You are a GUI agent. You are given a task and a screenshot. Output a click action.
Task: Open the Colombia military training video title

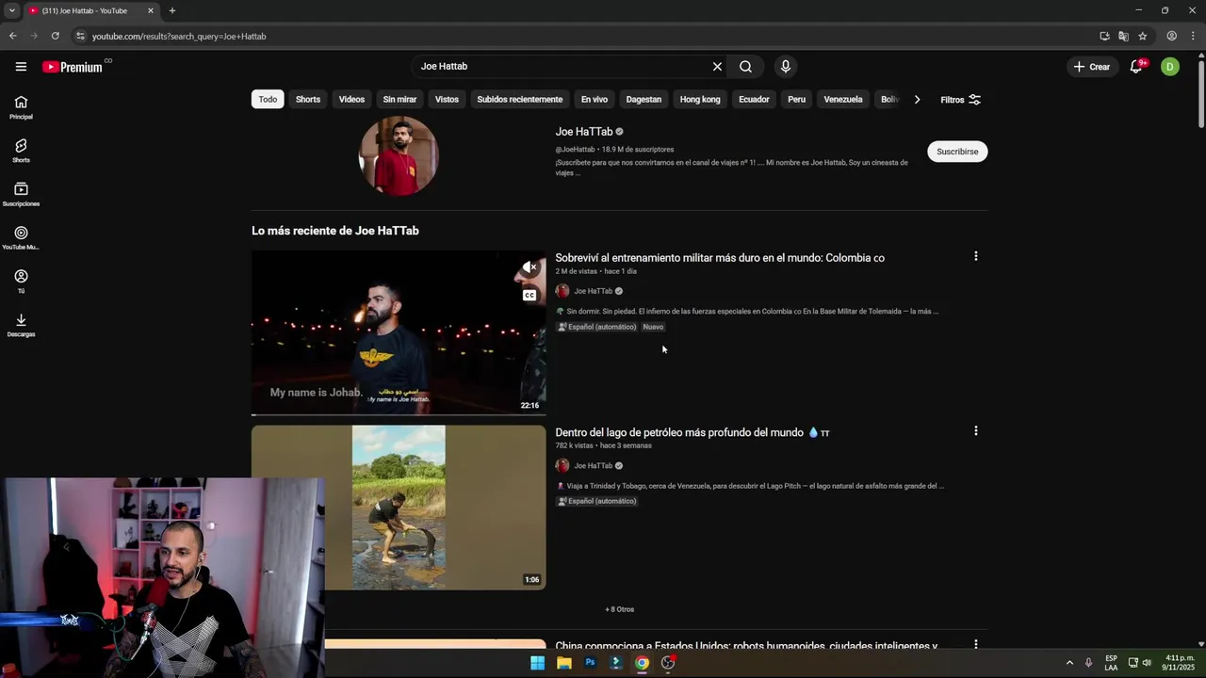click(x=720, y=258)
